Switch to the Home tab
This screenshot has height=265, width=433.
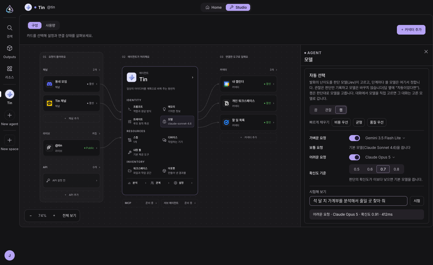click(x=213, y=8)
